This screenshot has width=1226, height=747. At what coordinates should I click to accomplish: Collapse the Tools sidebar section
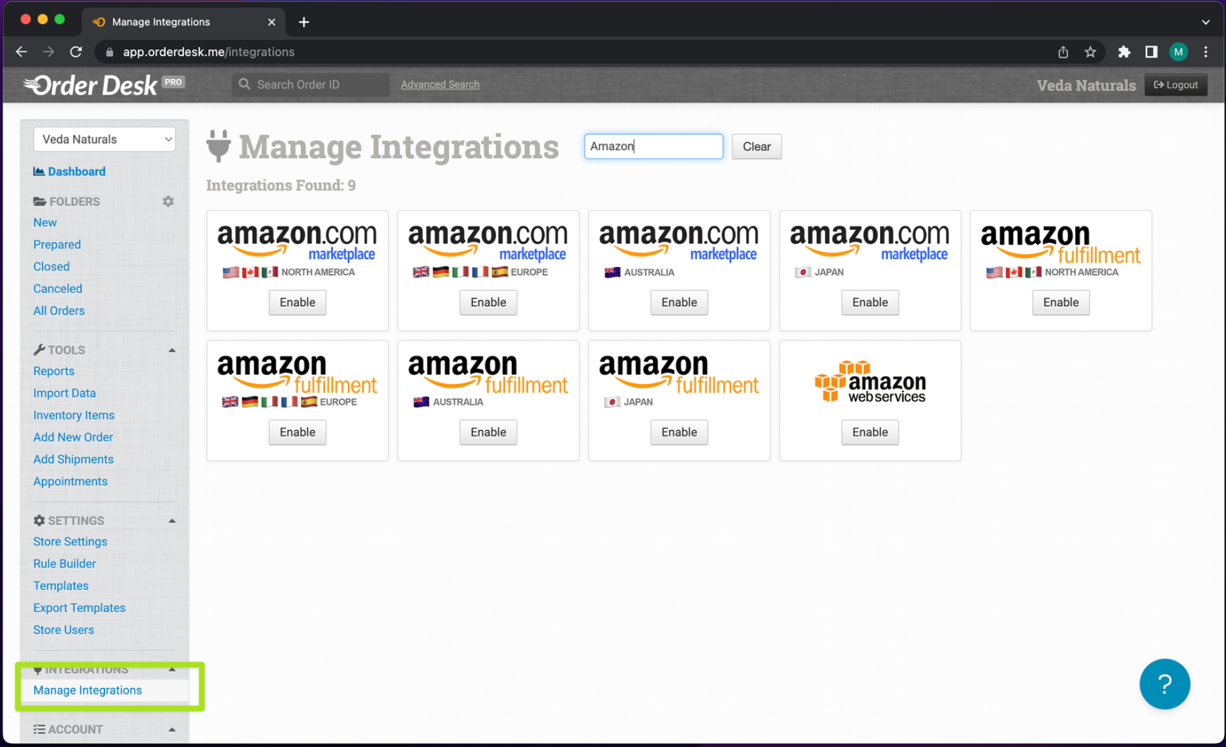pyautogui.click(x=172, y=350)
